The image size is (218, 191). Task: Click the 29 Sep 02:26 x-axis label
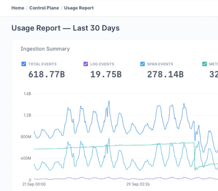[x=138, y=184]
